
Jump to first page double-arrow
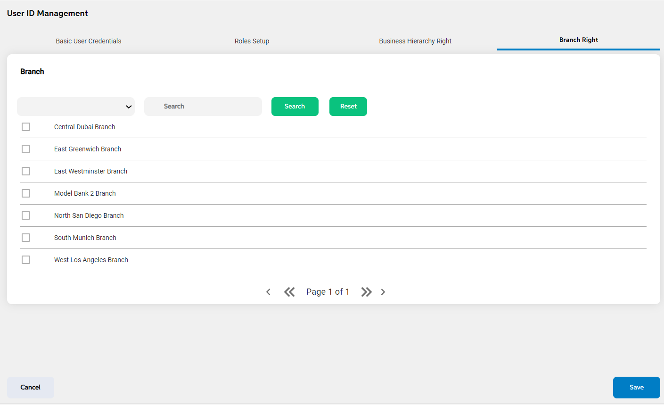pos(289,292)
